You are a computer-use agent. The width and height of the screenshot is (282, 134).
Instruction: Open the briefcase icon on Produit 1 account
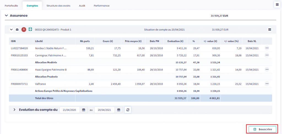pyautogui.click(x=17, y=30)
